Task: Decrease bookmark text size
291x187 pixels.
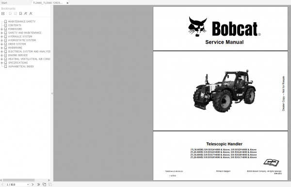Action: (31, 14)
